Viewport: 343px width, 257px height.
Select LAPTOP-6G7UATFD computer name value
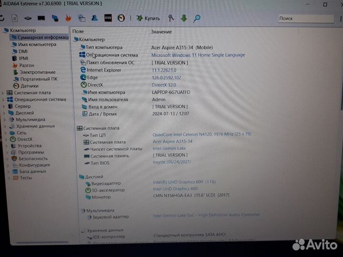pos(171,92)
